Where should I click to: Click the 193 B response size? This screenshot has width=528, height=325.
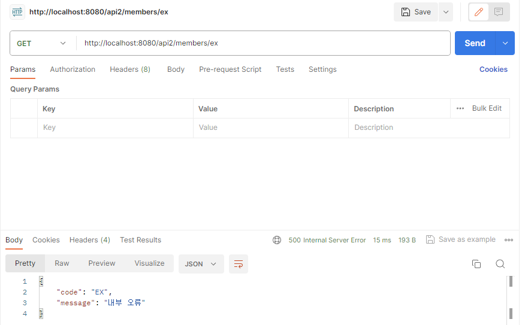(x=407, y=240)
